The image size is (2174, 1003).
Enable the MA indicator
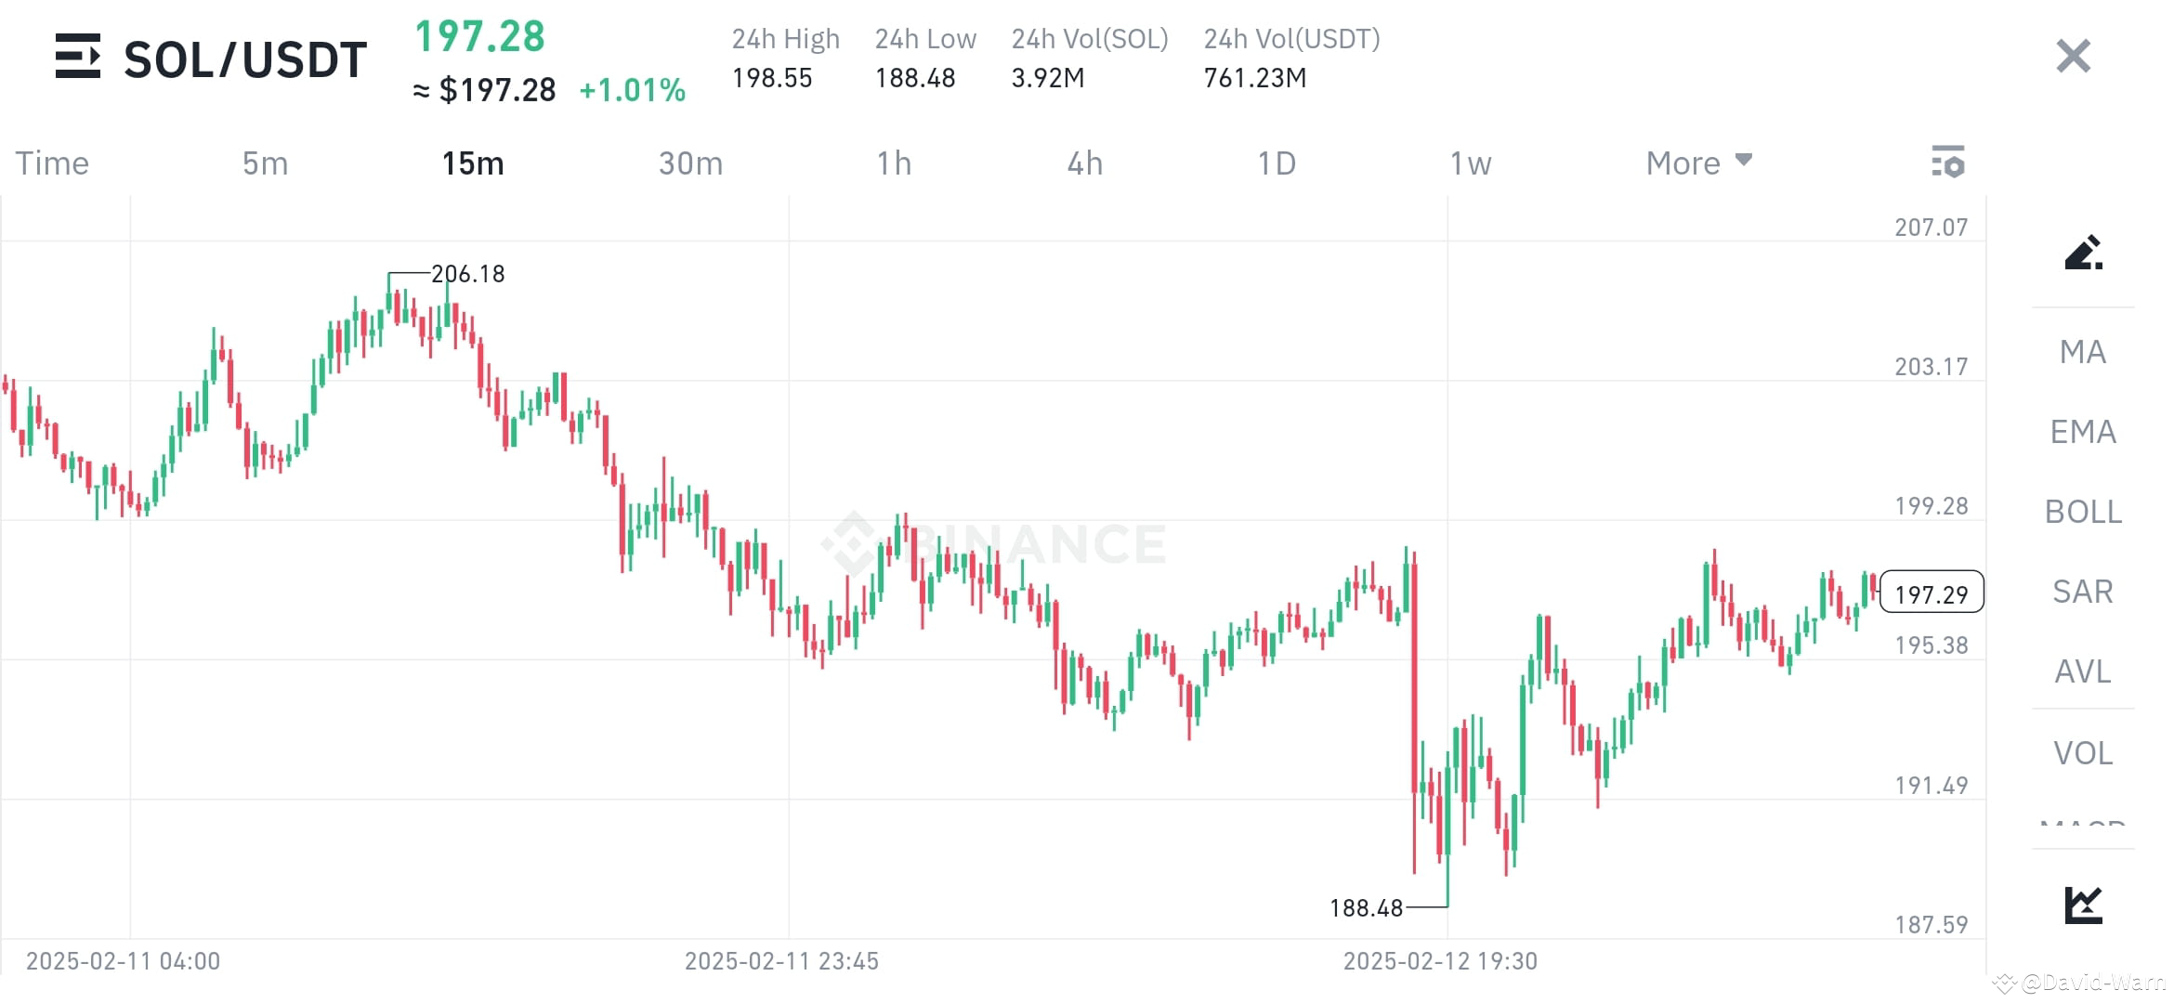pyautogui.click(x=2081, y=352)
